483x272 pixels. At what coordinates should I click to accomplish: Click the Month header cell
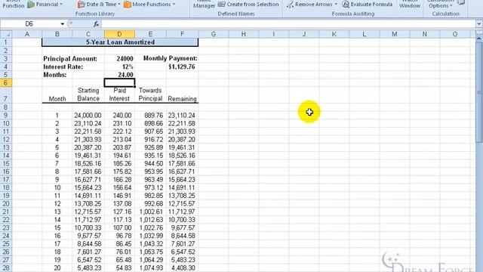click(57, 94)
